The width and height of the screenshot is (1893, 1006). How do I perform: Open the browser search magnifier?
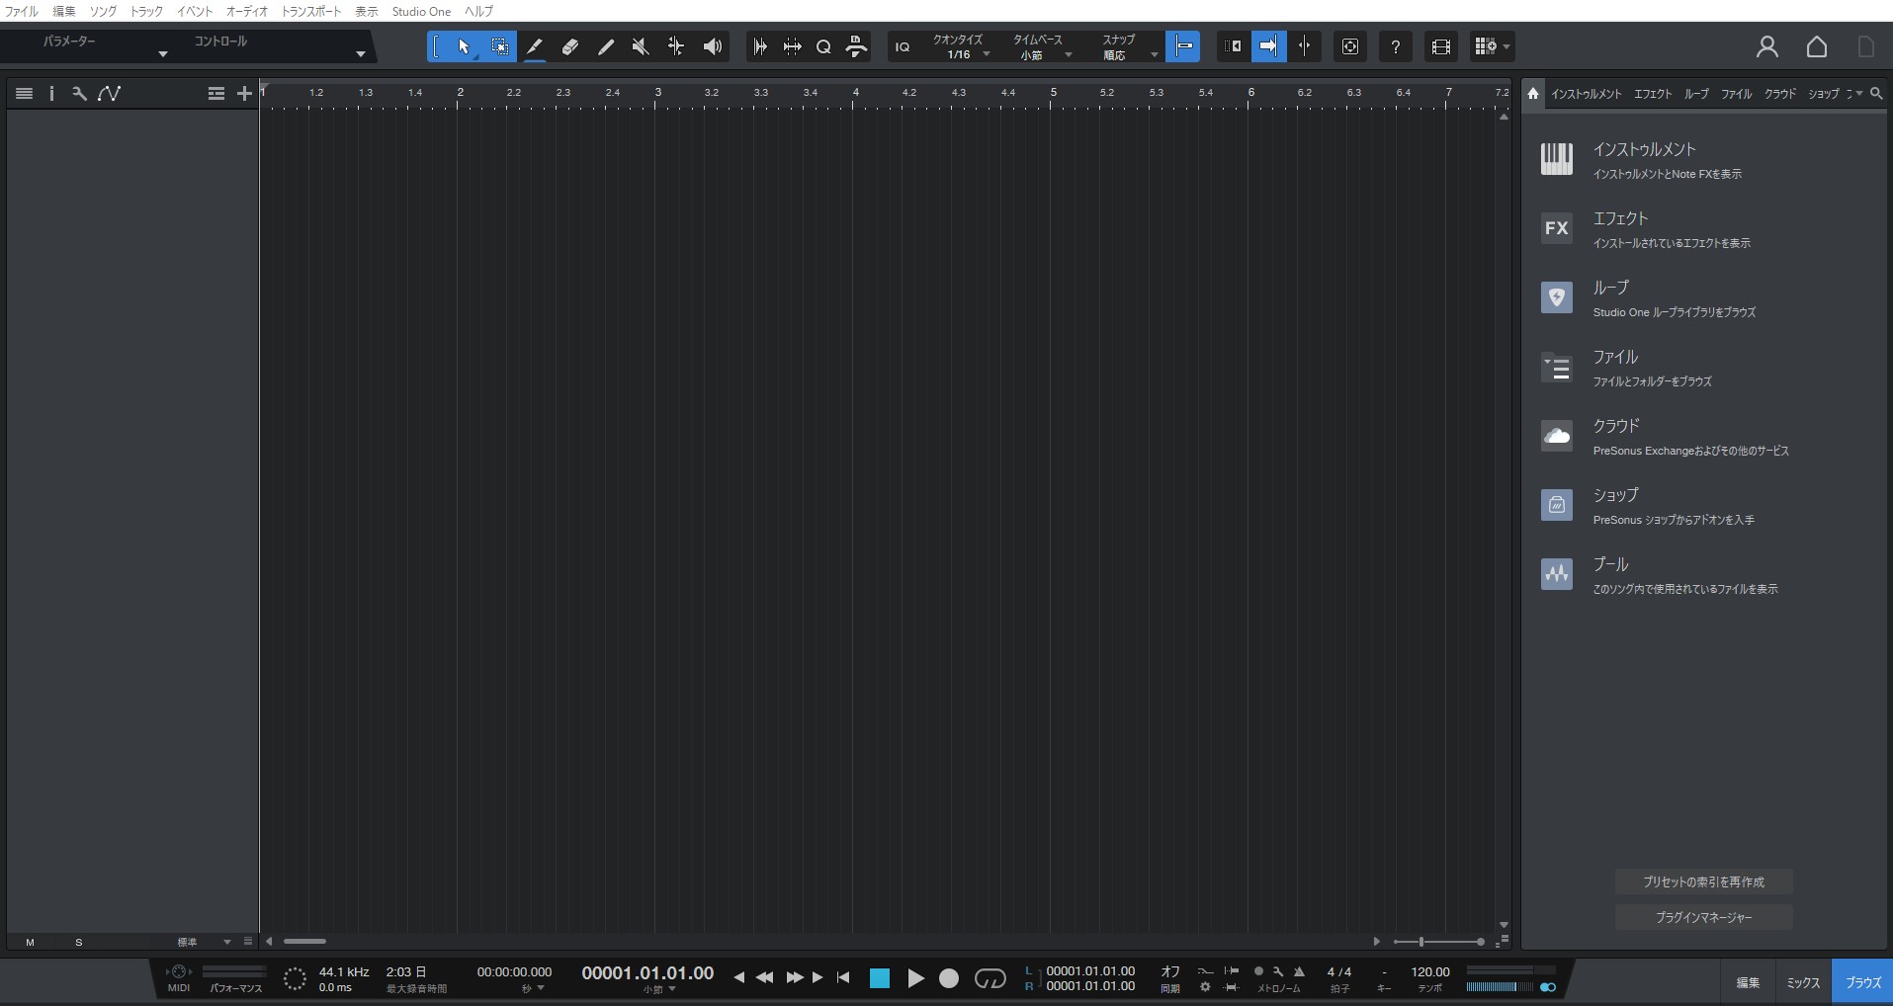pos(1876,93)
